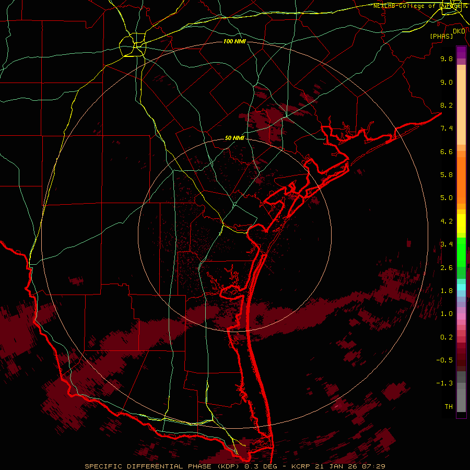Click the 100 NMI range ring label

[x=234, y=41]
